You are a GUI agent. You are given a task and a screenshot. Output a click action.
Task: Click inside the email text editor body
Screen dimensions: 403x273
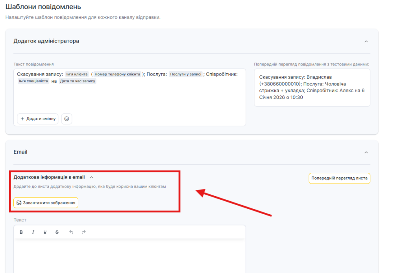129,256
